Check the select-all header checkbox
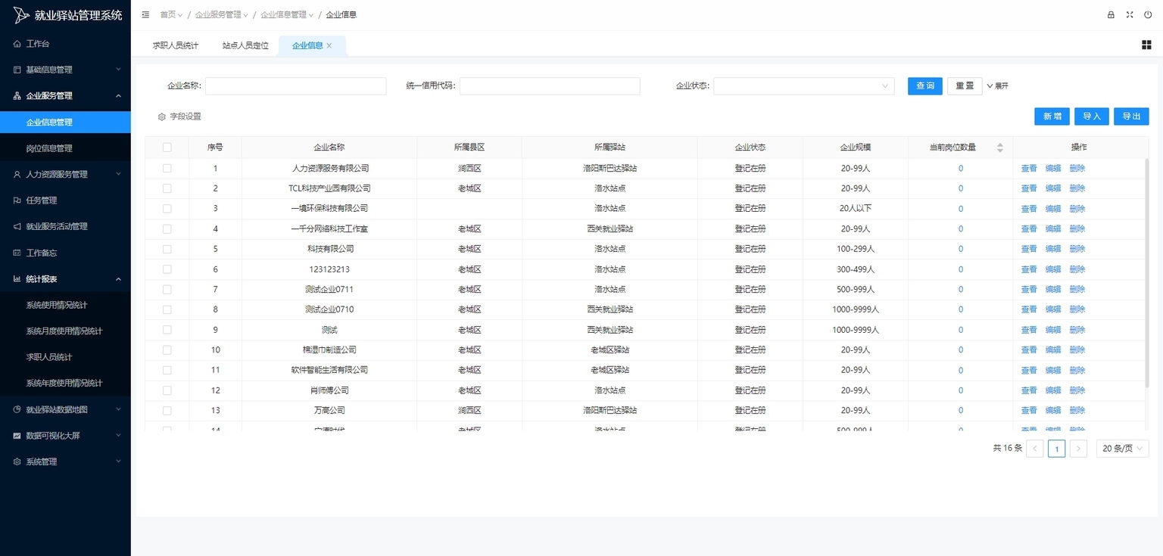Viewport: 1163px width, 556px height. 167,148
